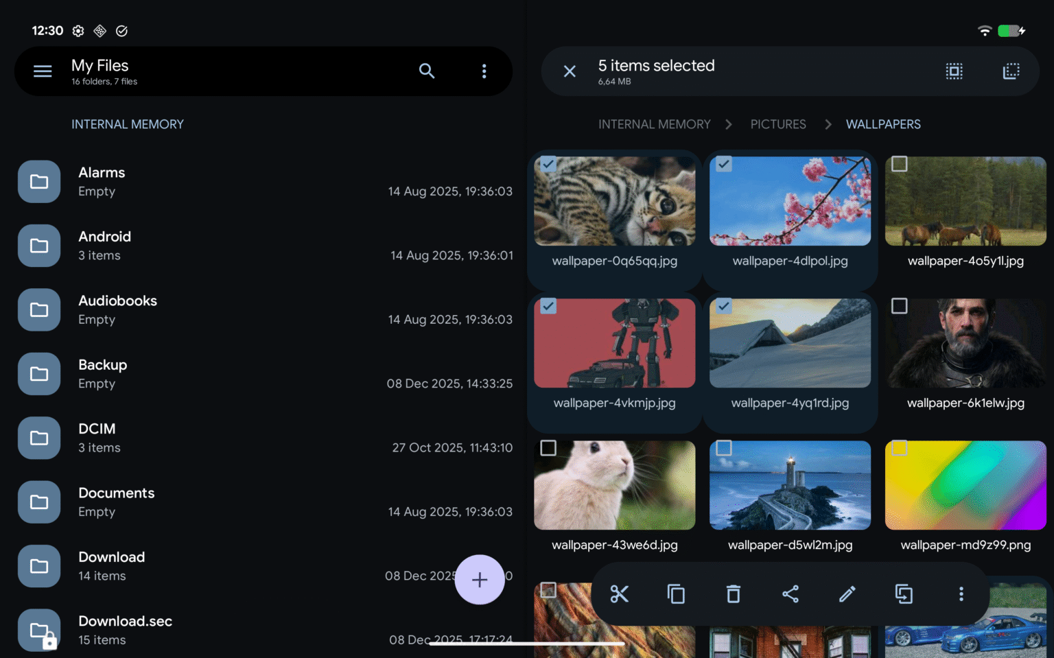1054x658 pixels.
Task: Open search in the My Files pane
Action: click(x=427, y=71)
